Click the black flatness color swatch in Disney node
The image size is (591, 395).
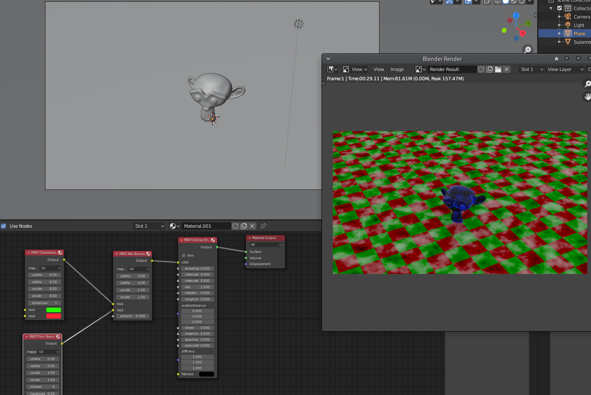[206, 374]
